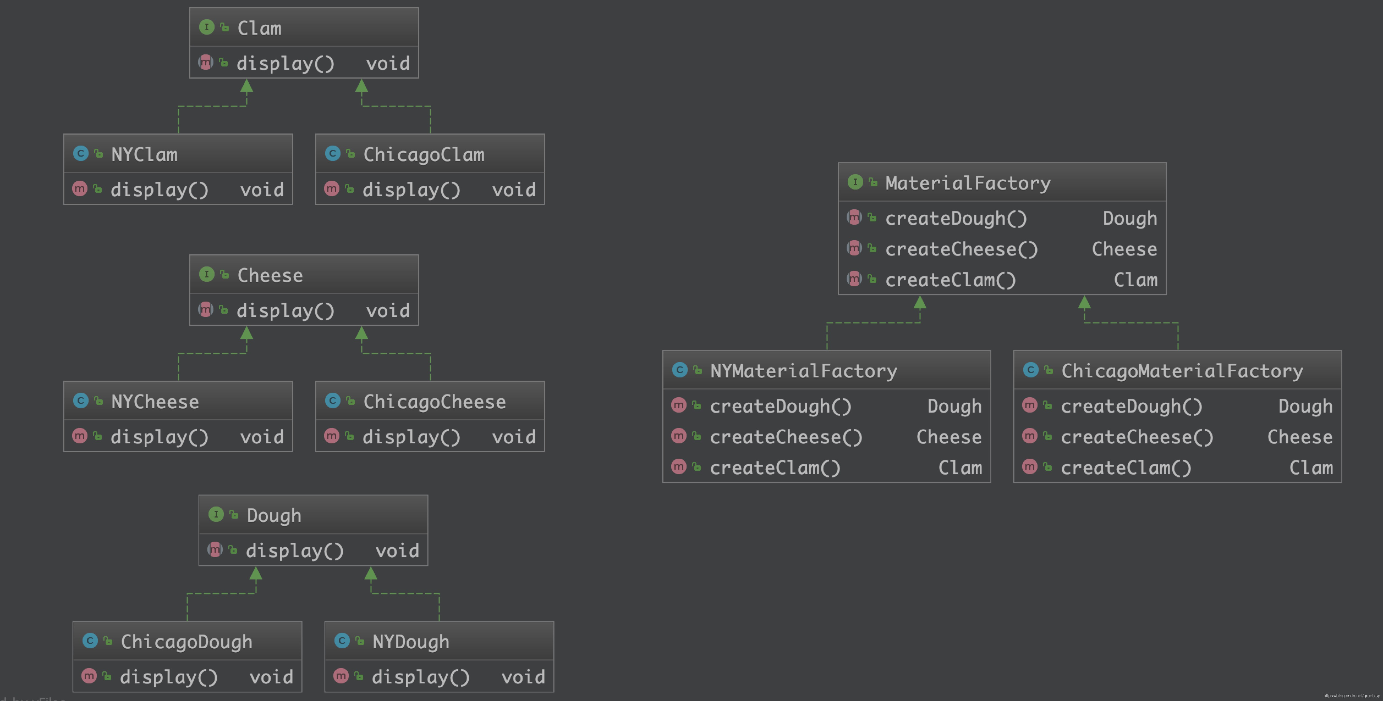1383x701 pixels.
Task: Click display() in the NYDough class
Action: pyautogui.click(x=420, y=677)
